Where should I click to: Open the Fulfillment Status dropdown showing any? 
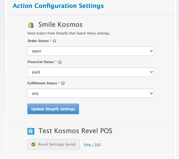tap(91, 93)
